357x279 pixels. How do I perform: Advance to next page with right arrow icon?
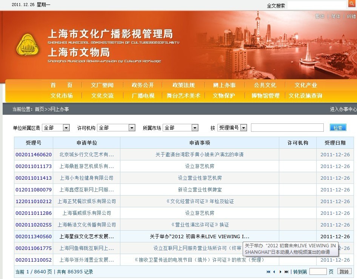280,271
